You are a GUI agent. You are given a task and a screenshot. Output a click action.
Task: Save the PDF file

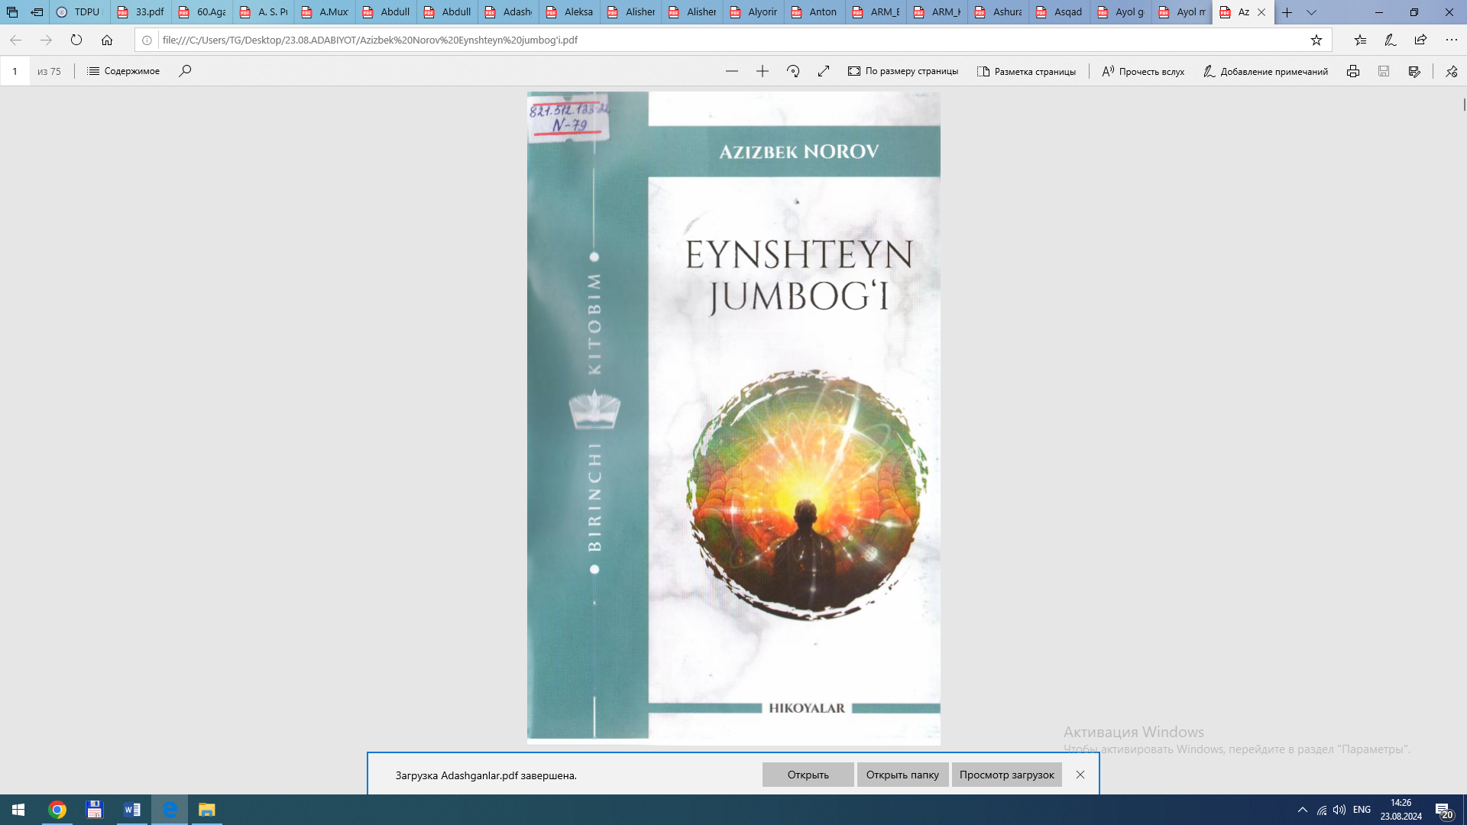pyautogui.click(x=1384, y=71)
